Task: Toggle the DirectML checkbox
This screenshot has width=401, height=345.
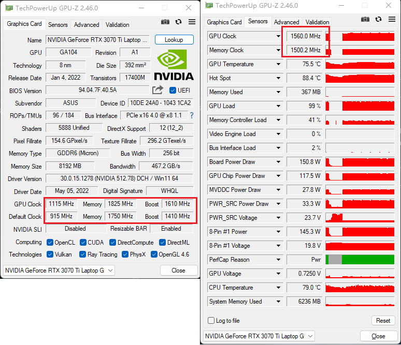Action: (162, 243)
